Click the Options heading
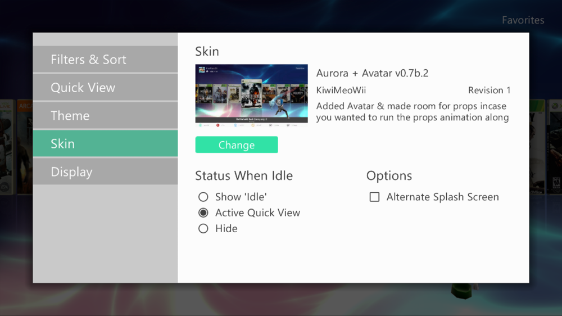Image resolution: width=562 pixels, height=316 pixels. [x=389, y=176]
